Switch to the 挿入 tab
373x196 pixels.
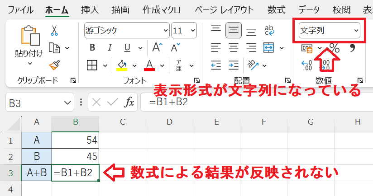point(90,10)
